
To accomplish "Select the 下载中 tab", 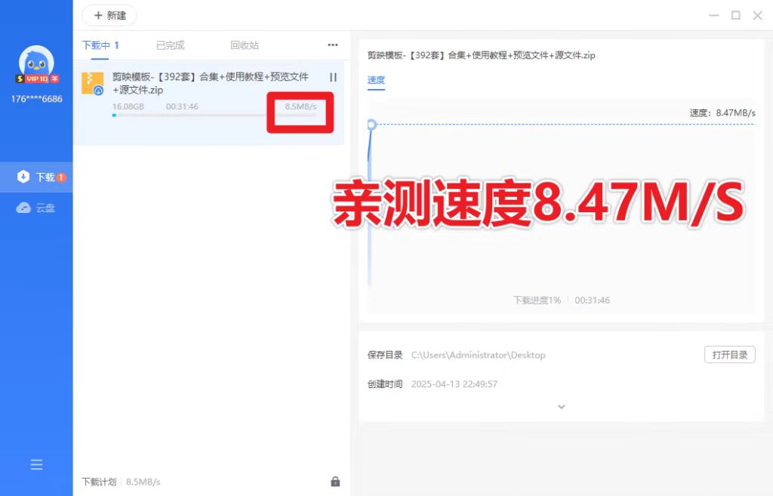I will (x=100, y=45).
